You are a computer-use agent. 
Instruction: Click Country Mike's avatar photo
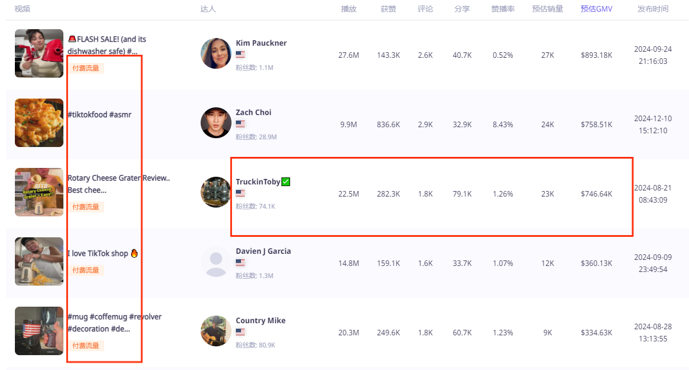pyautogui.click(x=216, y=331)
